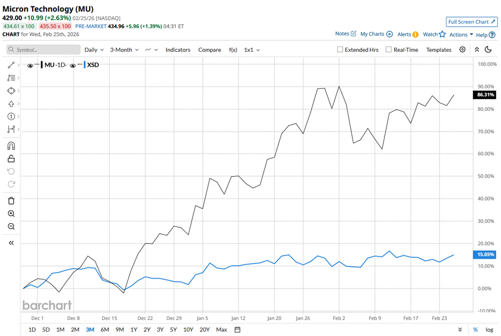Choose the shapes drawing tool
This screenshot has height=336, width=501.
click(x=11, y=91)
